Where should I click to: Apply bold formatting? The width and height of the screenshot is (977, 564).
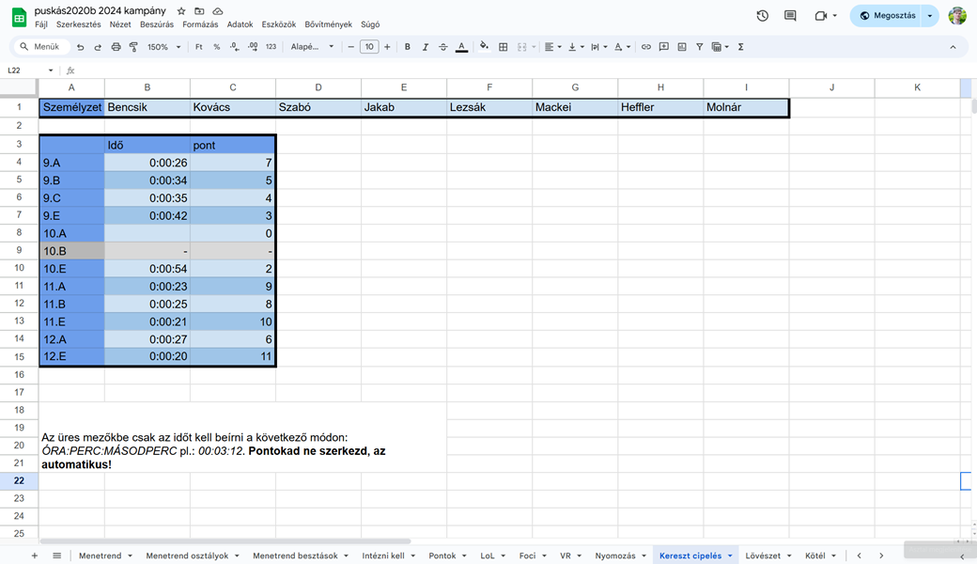point(407,46)
